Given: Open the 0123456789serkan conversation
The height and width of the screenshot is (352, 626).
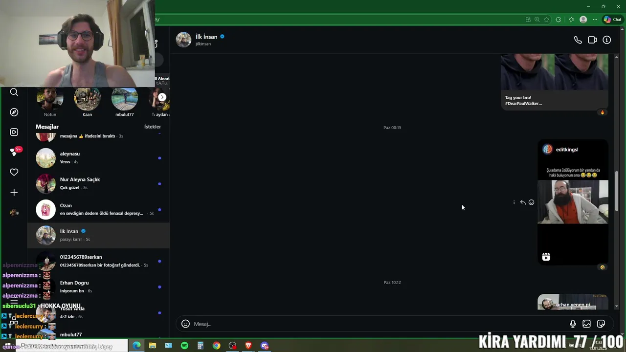Looking at the screenshot, I should point(98,261).
